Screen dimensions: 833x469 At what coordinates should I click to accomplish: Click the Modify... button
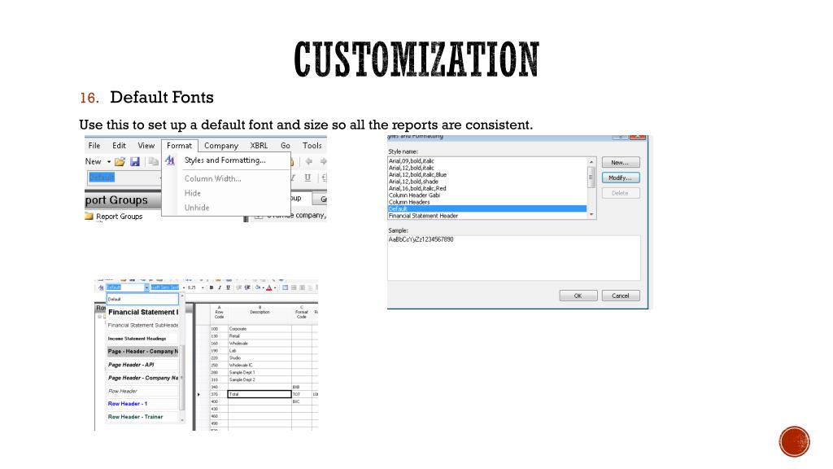tap(621, 178)
